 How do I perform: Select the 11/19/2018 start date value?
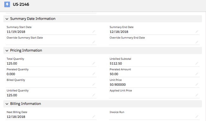pyautogui.click(x=16, y=32)
